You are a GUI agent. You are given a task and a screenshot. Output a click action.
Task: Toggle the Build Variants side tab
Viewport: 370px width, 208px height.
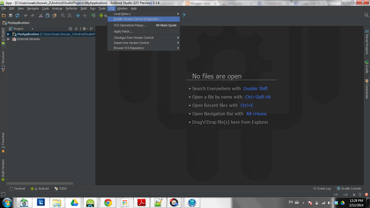pos(3,170)
